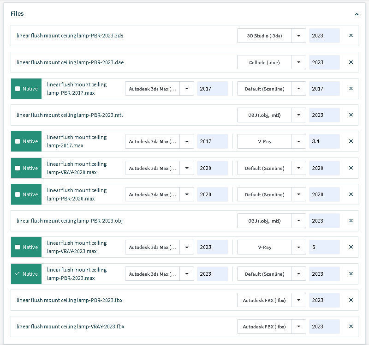Click the V-Ray version field showing 6
This screenshot has height=345, width=369.
pyautogui.click(x=324, y=247)
